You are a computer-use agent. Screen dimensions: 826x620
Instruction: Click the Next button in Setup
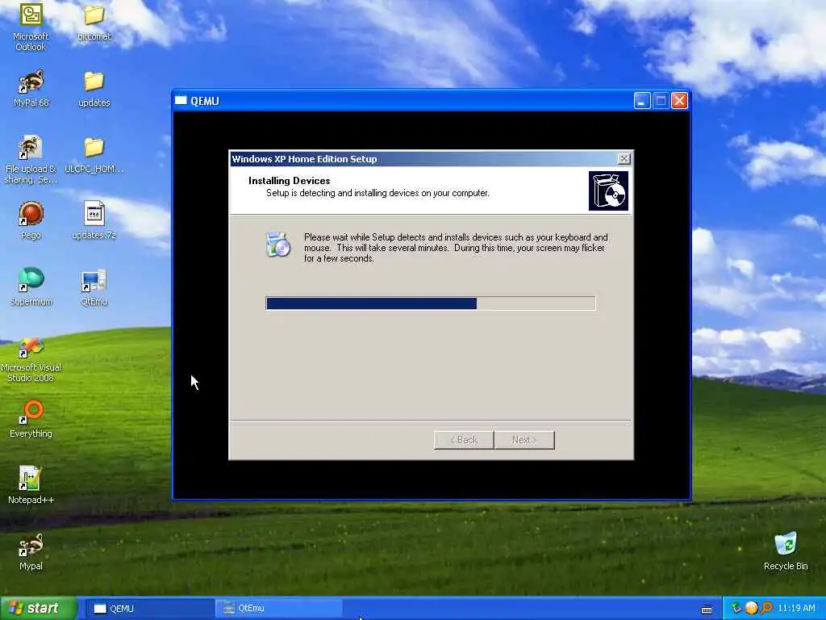point(524,440)
